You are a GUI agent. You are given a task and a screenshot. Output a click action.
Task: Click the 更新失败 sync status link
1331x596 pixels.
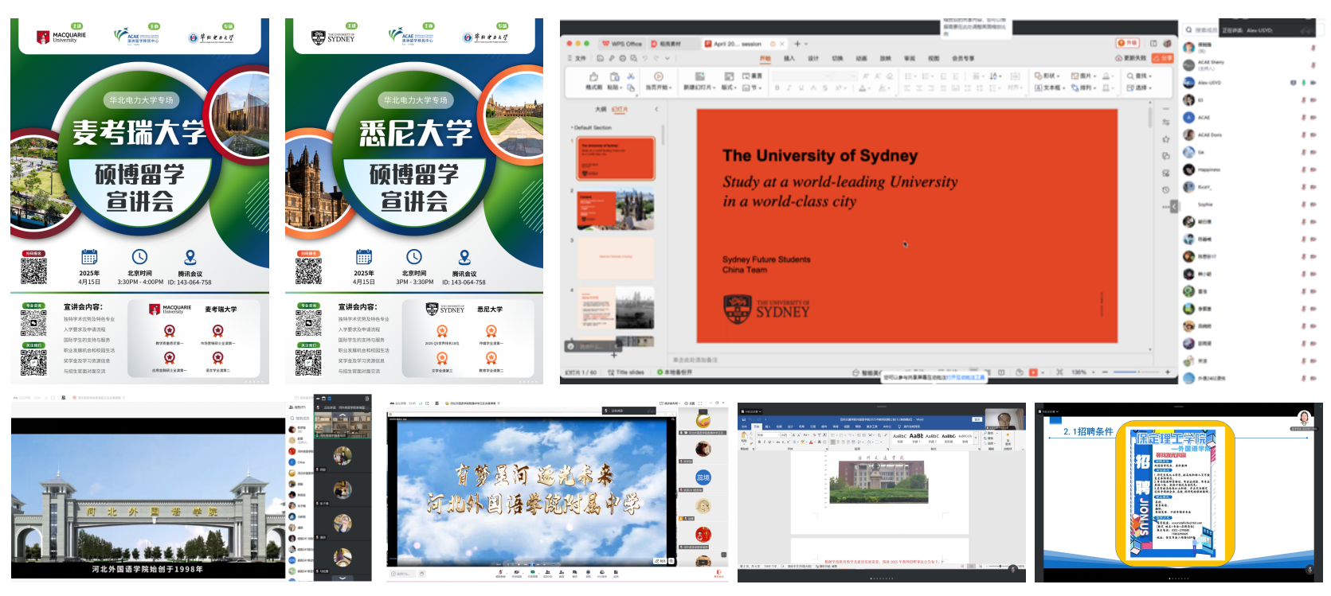pyautogui.click(x=1130, y=58)
